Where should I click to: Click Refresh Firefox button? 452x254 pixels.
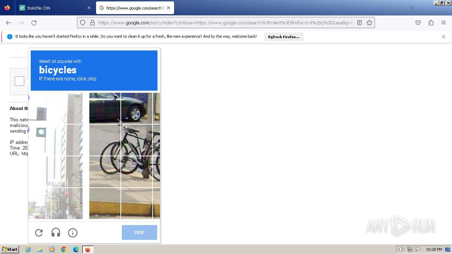(284, 37)
